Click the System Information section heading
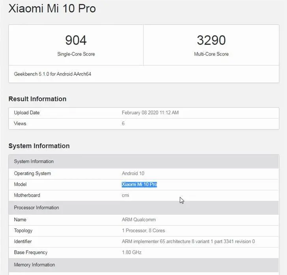This screenshot has height=275, width=287. tap(39, 146)
